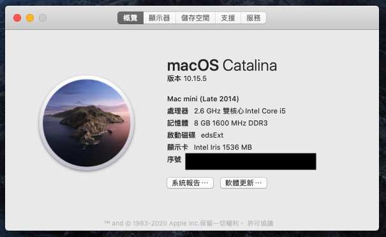Open the 服務 tab
The height and width of the screenshot is (237, 386).
click(x=253, y=18)
